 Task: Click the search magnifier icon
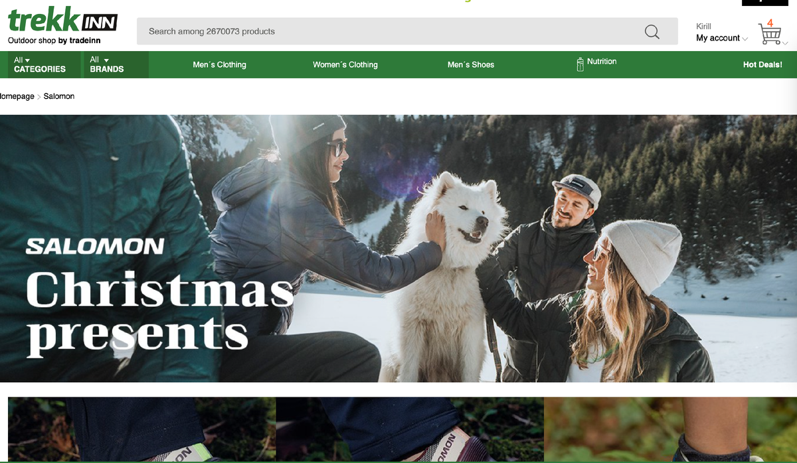[652, 31]
